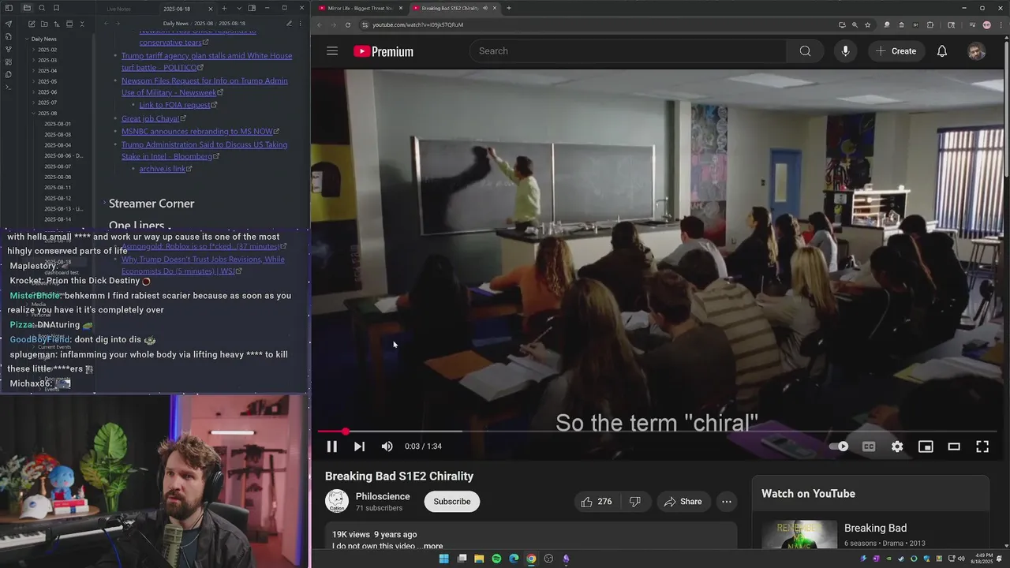Open Obsidian from the taskbar
This screenshot has width=1010, height=568.
[x=566, y=559]
